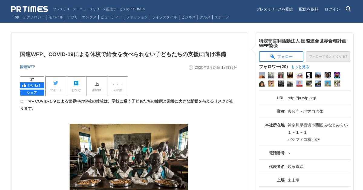Open もっと見る followers link
The height and width of the screenshot is (190, 363).
300,67
